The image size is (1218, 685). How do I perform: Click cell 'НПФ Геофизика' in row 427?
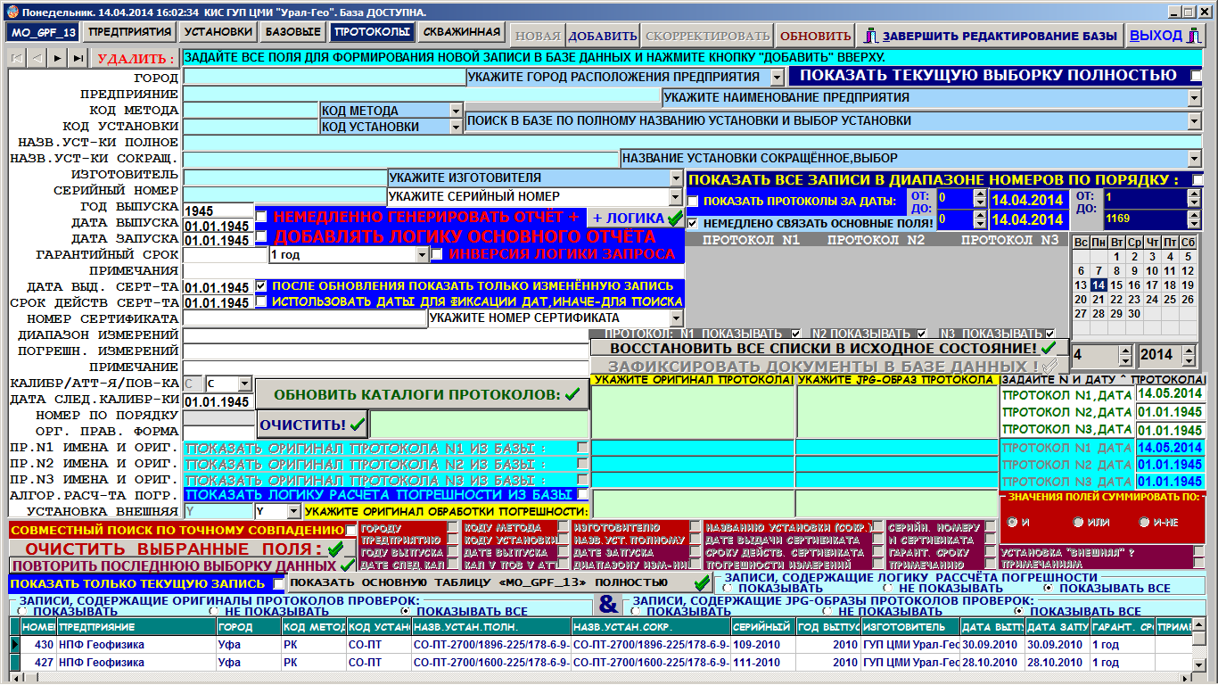tap(136, 663)
